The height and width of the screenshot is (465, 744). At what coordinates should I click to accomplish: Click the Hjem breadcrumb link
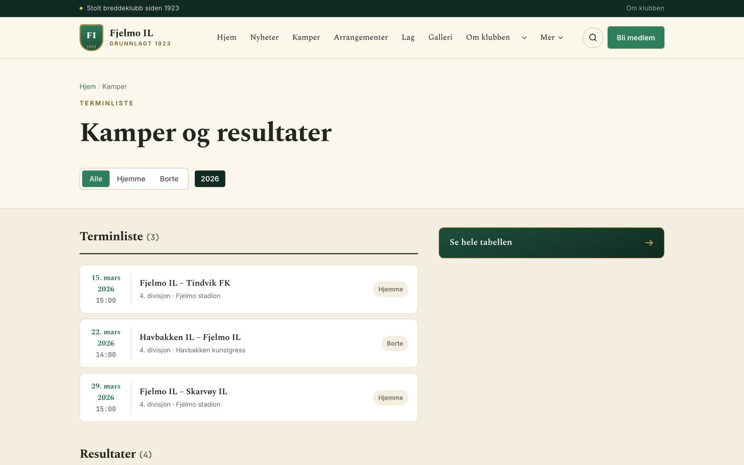coord(87,86)
